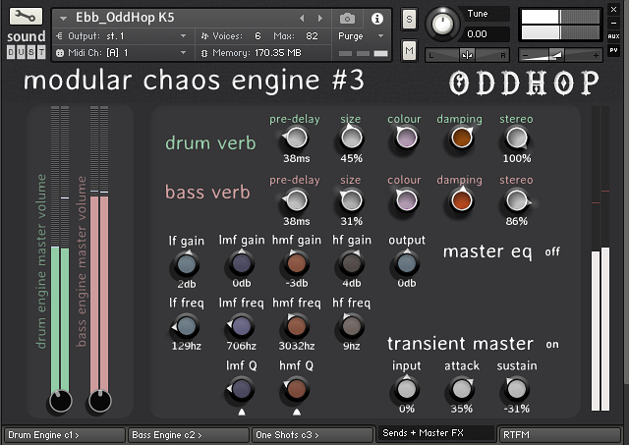
Task: Switch to Bass Engine c2 tab
Action: click(189, 435)
